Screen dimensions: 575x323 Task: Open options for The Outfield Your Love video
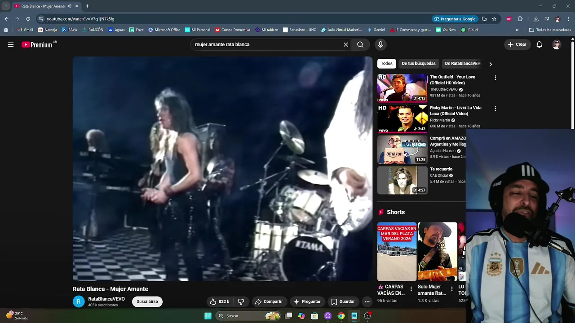click(495, 78)
